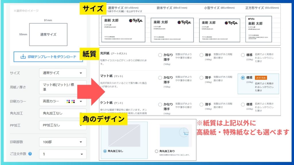294x165 pixels.
Task: Open the サイズ dropdown
Action: (63, 73)
